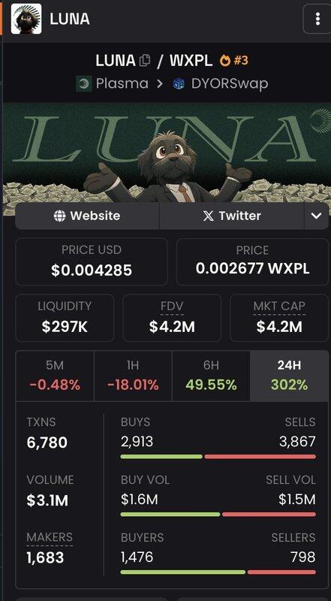Switch to the 6H timeframe tab
331x601 pixels.
coord(211,376)
